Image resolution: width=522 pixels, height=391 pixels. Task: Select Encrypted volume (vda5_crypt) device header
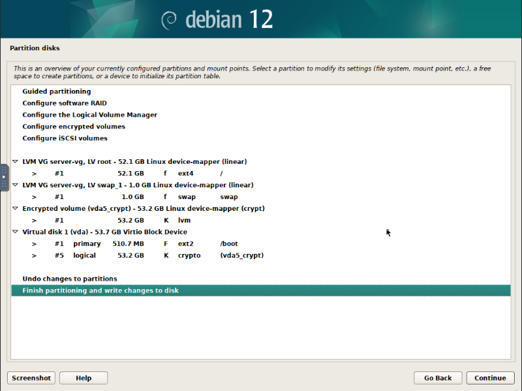261,208
